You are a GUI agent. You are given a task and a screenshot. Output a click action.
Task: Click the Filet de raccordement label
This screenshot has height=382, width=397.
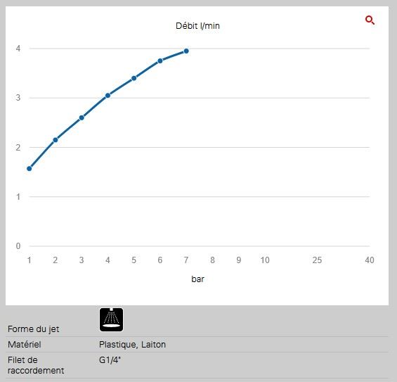pos(36,365)
